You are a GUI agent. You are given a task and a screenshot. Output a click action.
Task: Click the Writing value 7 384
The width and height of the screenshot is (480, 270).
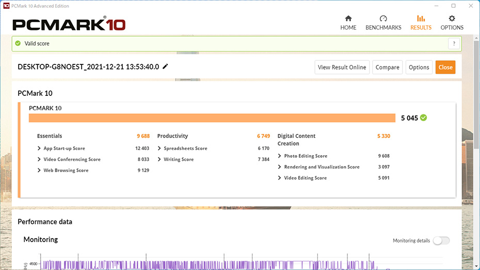coord(264,159)
